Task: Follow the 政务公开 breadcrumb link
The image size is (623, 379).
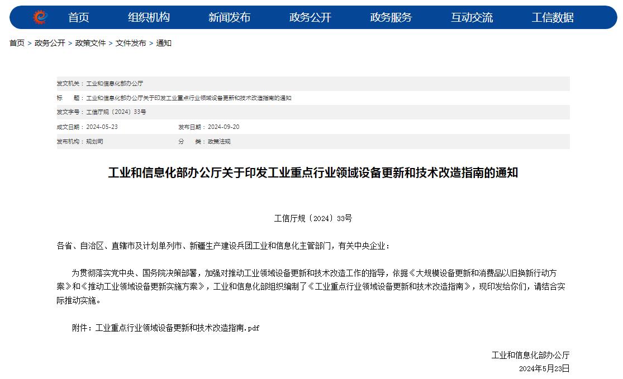Action: pos(50,43)
